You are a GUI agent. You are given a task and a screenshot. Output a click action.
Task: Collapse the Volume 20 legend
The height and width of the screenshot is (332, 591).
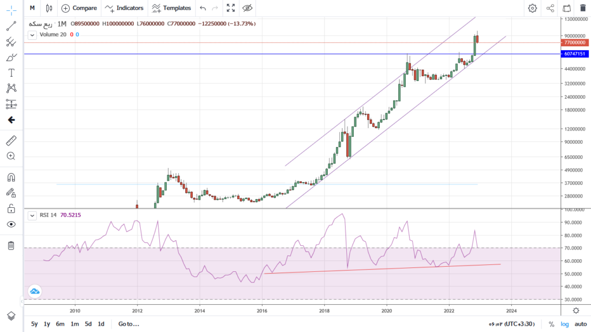point(32,35)
